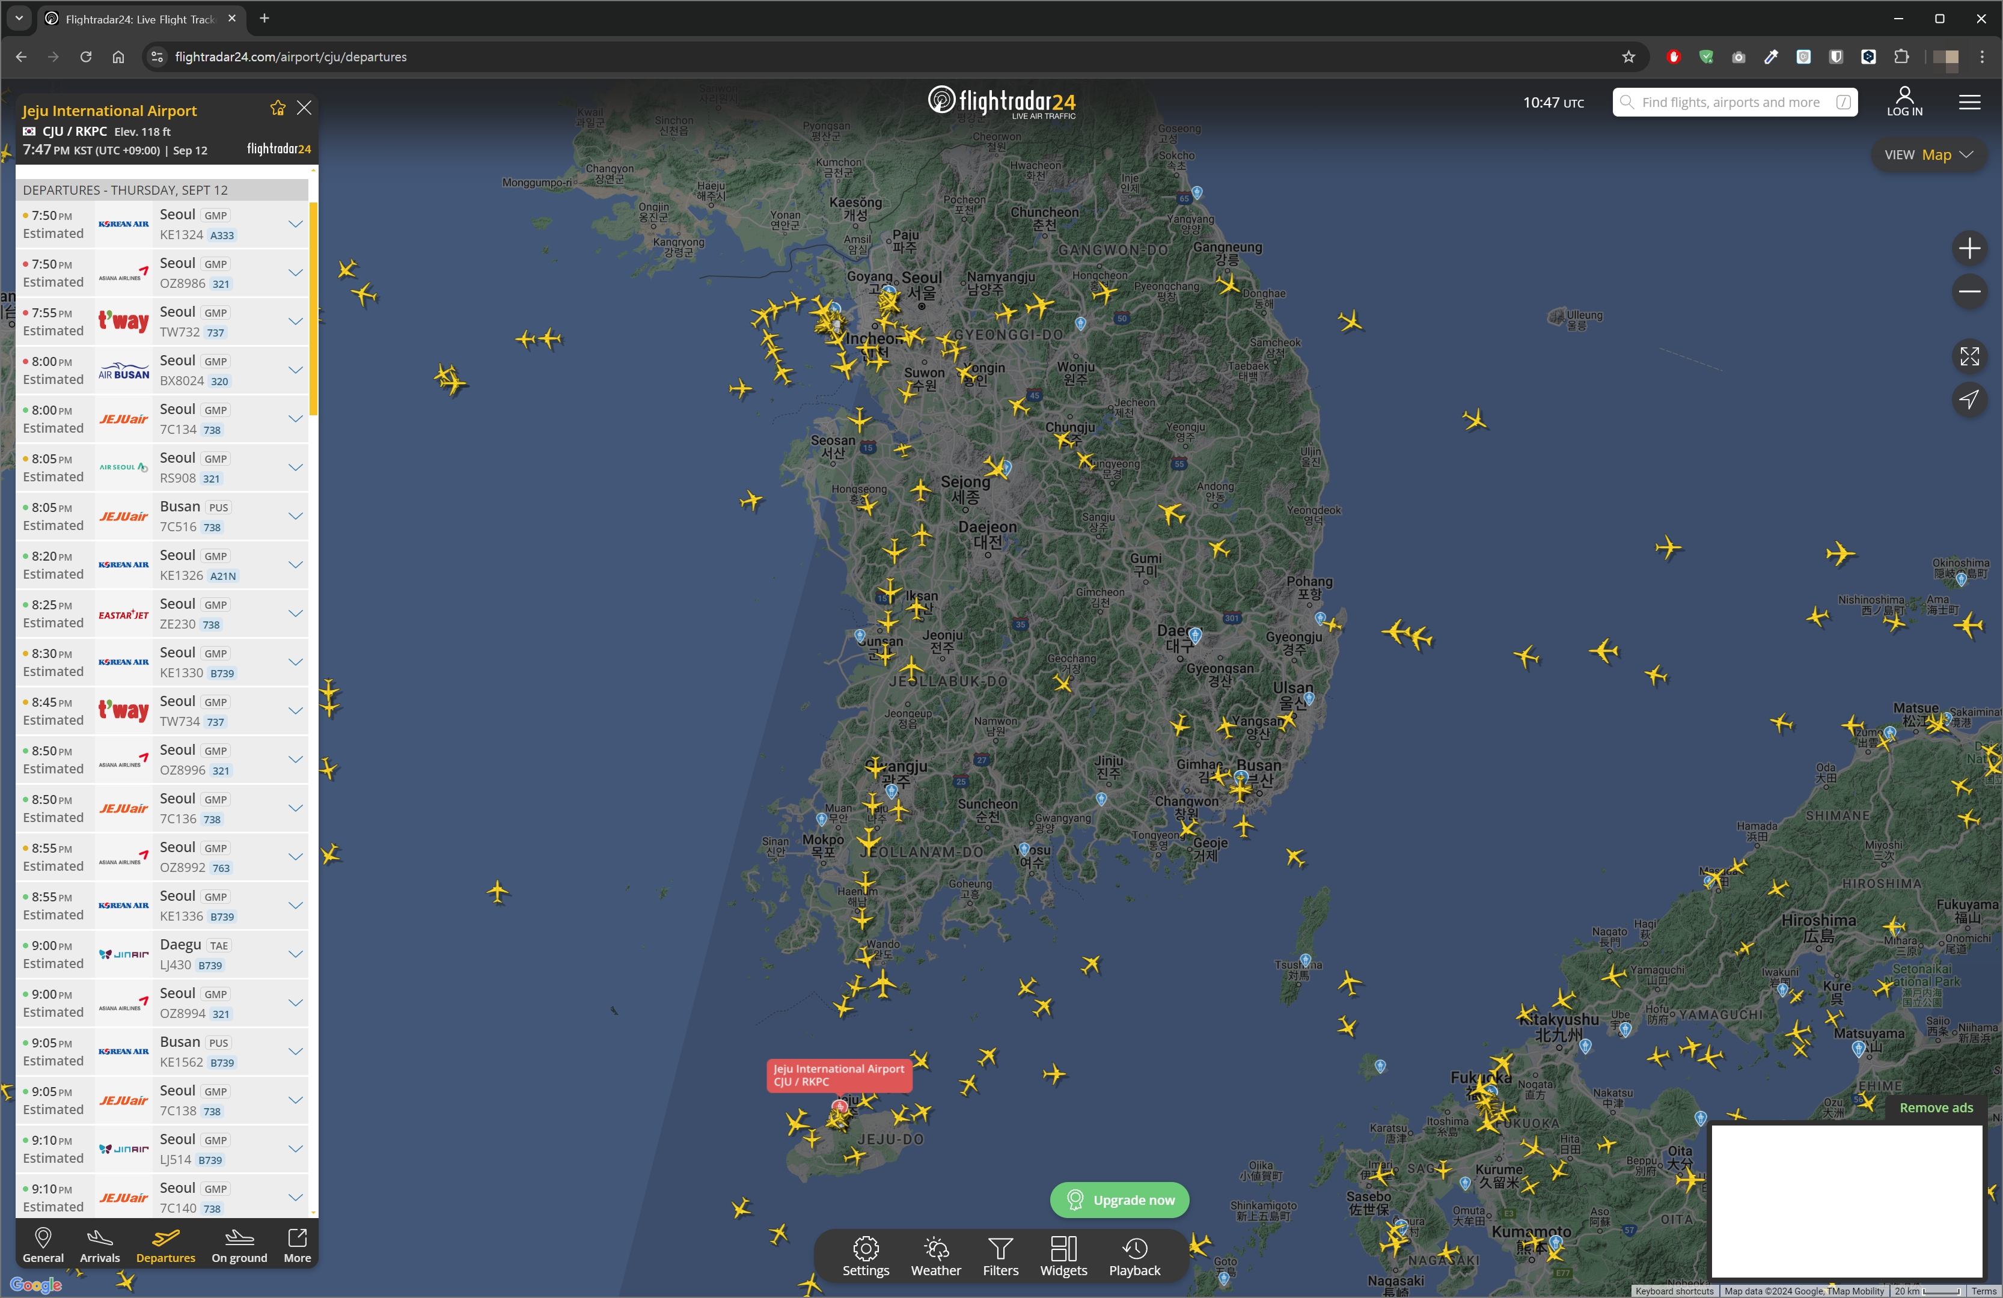The width and height of the screenshot is (2003, 1298).
Task: Select OZ8996 Asiana flight entry
Action: point(162,760)
